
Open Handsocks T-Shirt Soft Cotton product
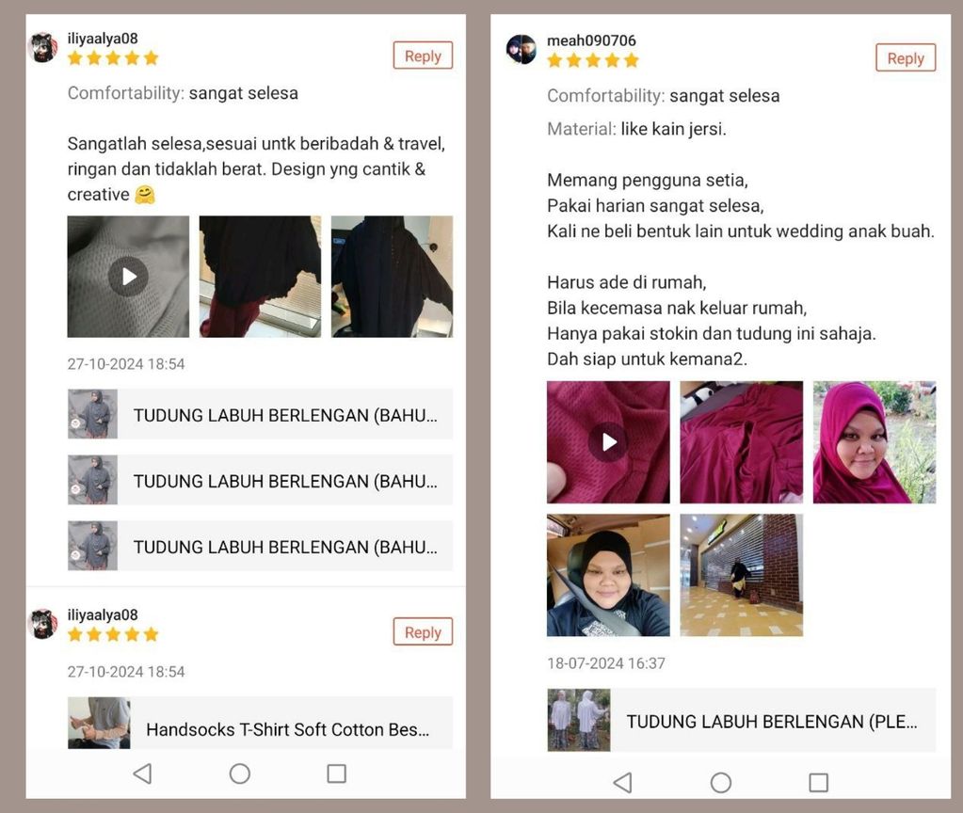(260, 723)
